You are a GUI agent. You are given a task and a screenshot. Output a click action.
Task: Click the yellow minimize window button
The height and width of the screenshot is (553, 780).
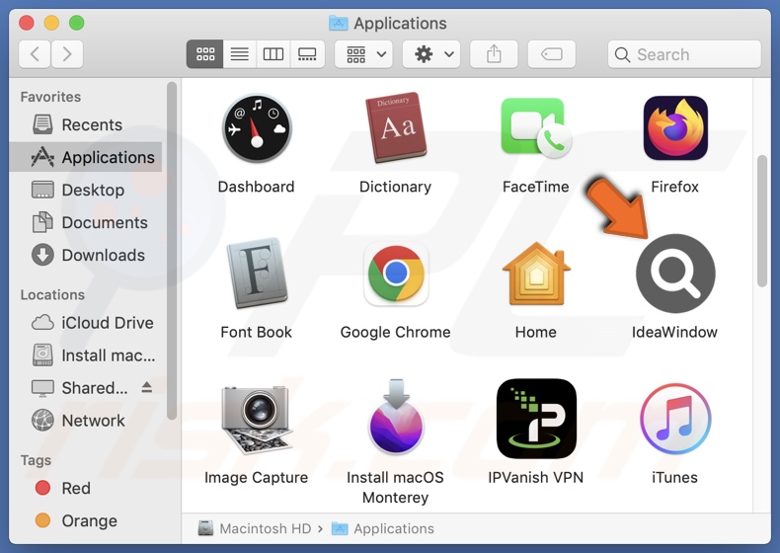(51, 23)
